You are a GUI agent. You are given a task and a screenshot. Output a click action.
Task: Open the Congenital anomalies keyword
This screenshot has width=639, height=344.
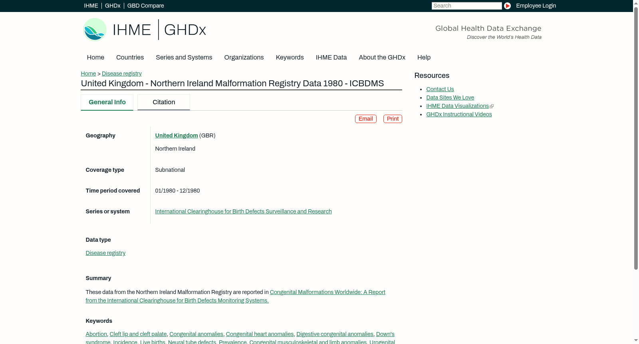coord(196,334)
